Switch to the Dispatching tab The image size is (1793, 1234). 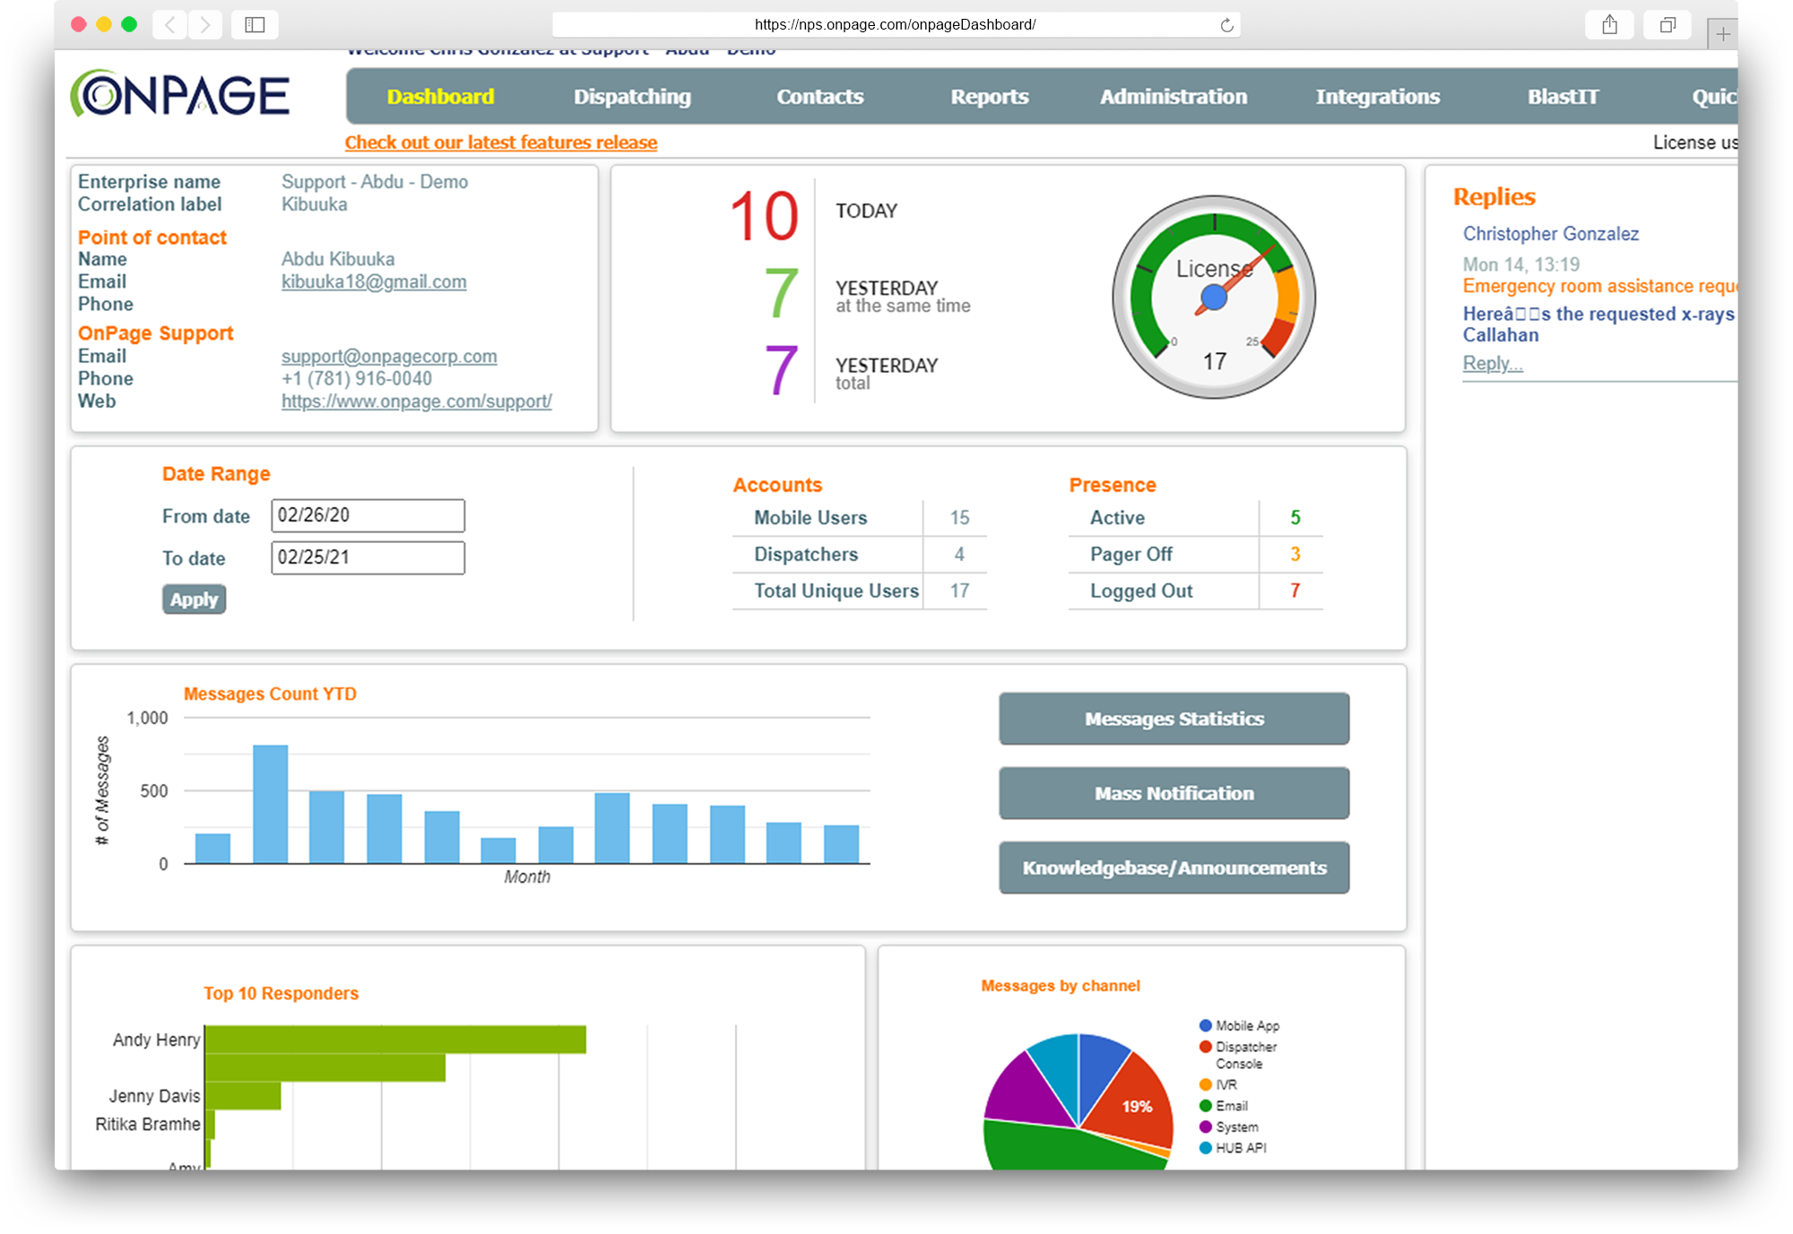632,97
